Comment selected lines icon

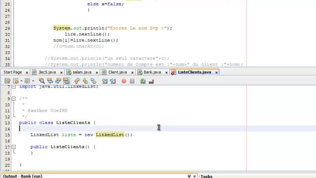coord(143,81)
